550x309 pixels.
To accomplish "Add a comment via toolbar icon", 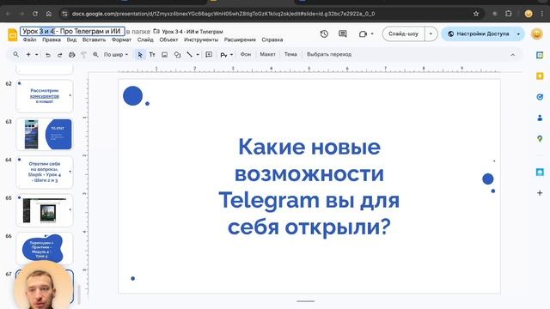I will (x=209, y=55).
